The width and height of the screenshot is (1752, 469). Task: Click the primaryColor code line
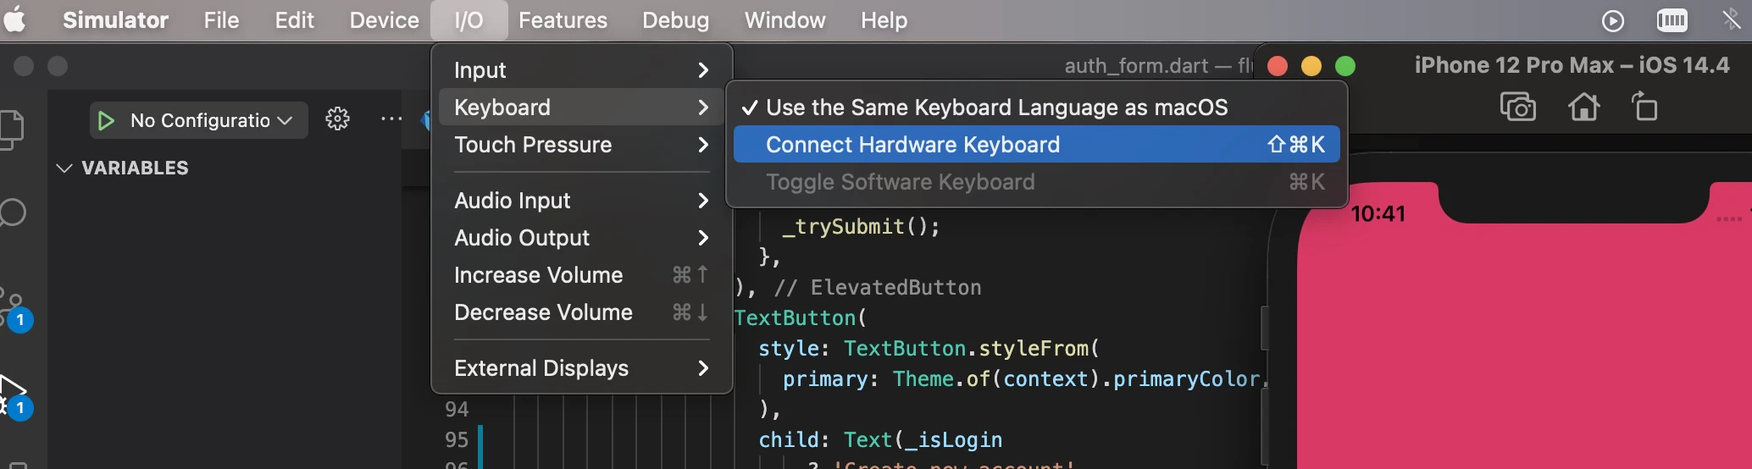[1025, 378]
